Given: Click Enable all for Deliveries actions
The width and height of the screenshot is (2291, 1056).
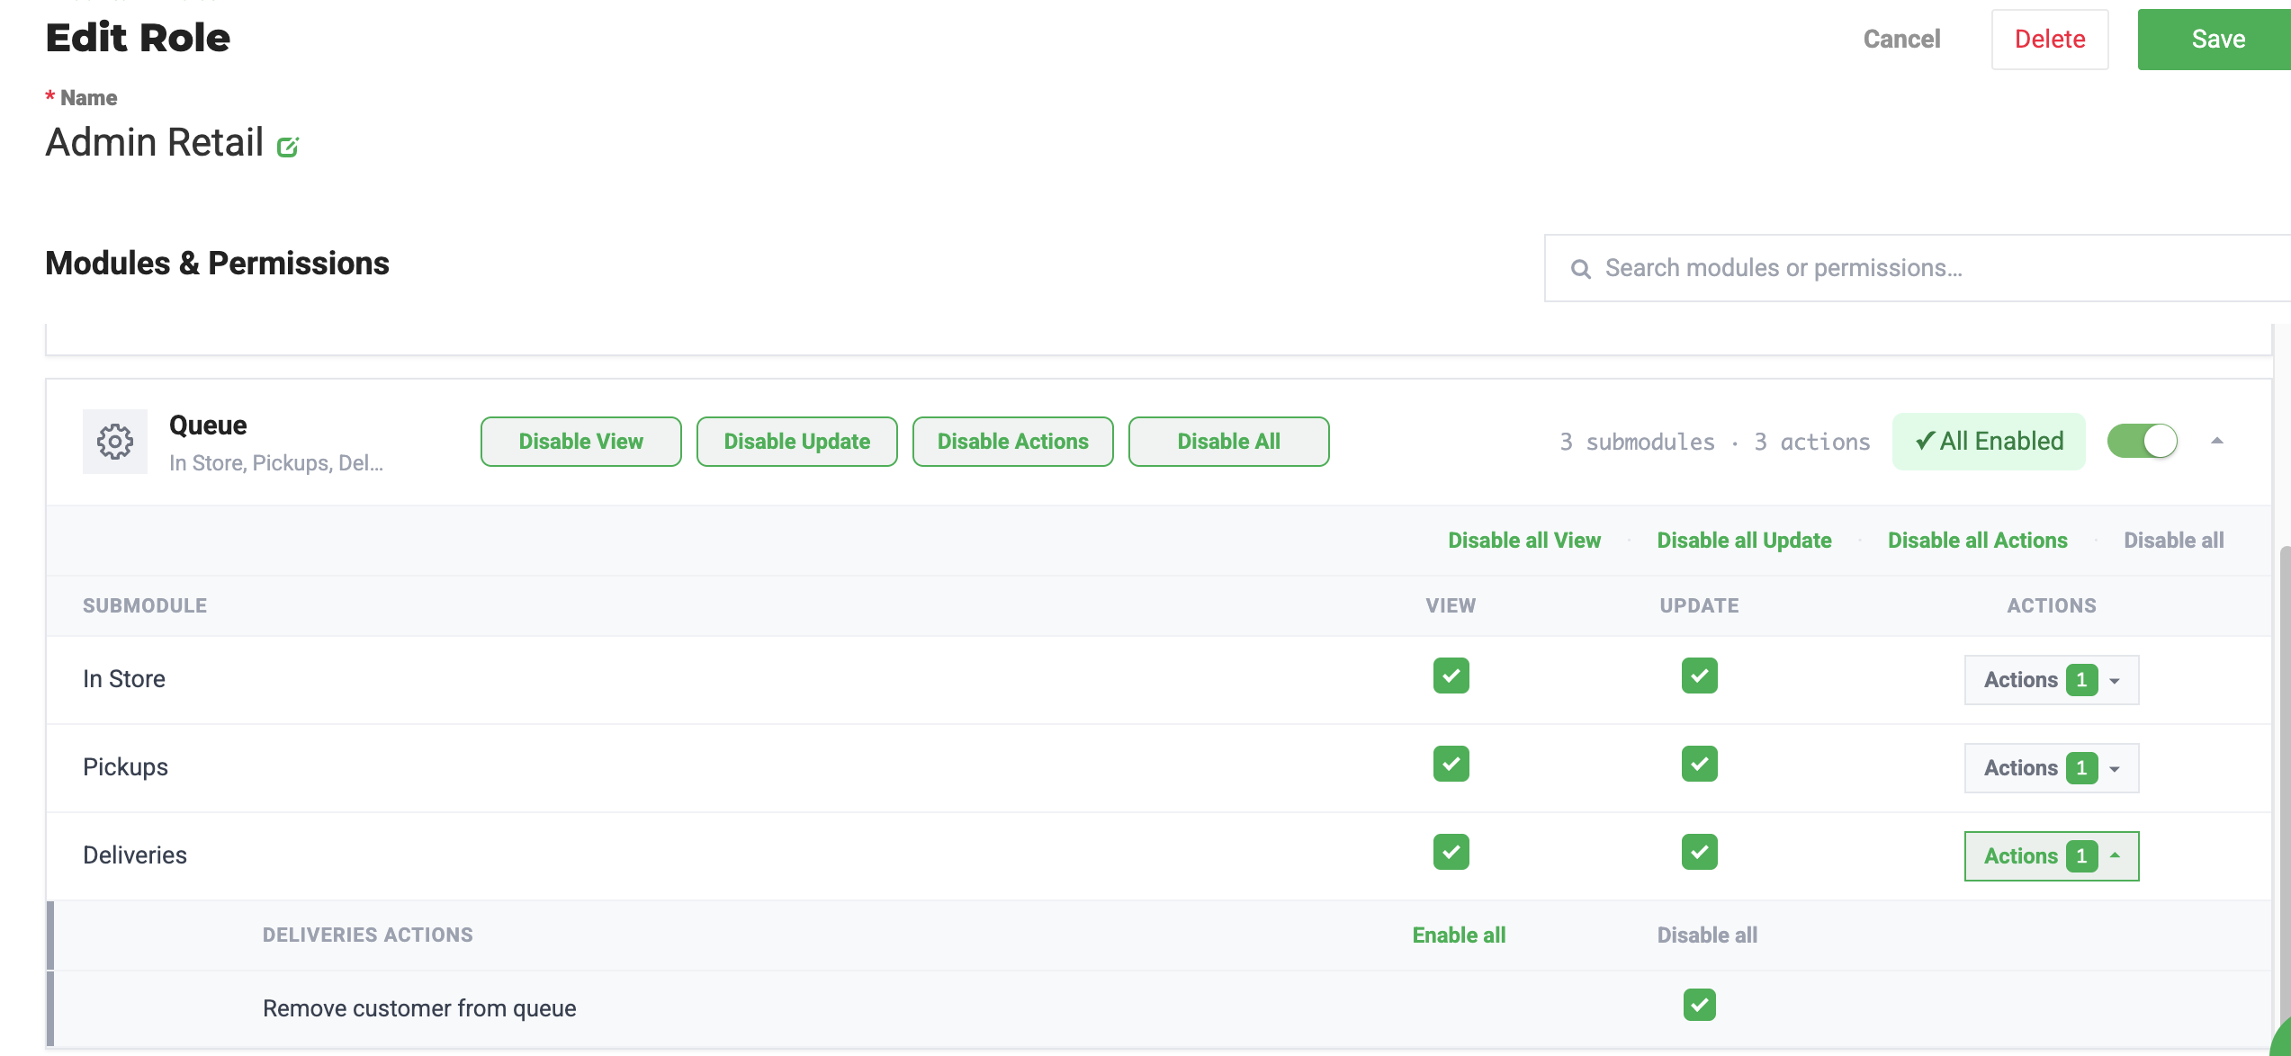Looking at the screenshot, I should (1459, 935).
